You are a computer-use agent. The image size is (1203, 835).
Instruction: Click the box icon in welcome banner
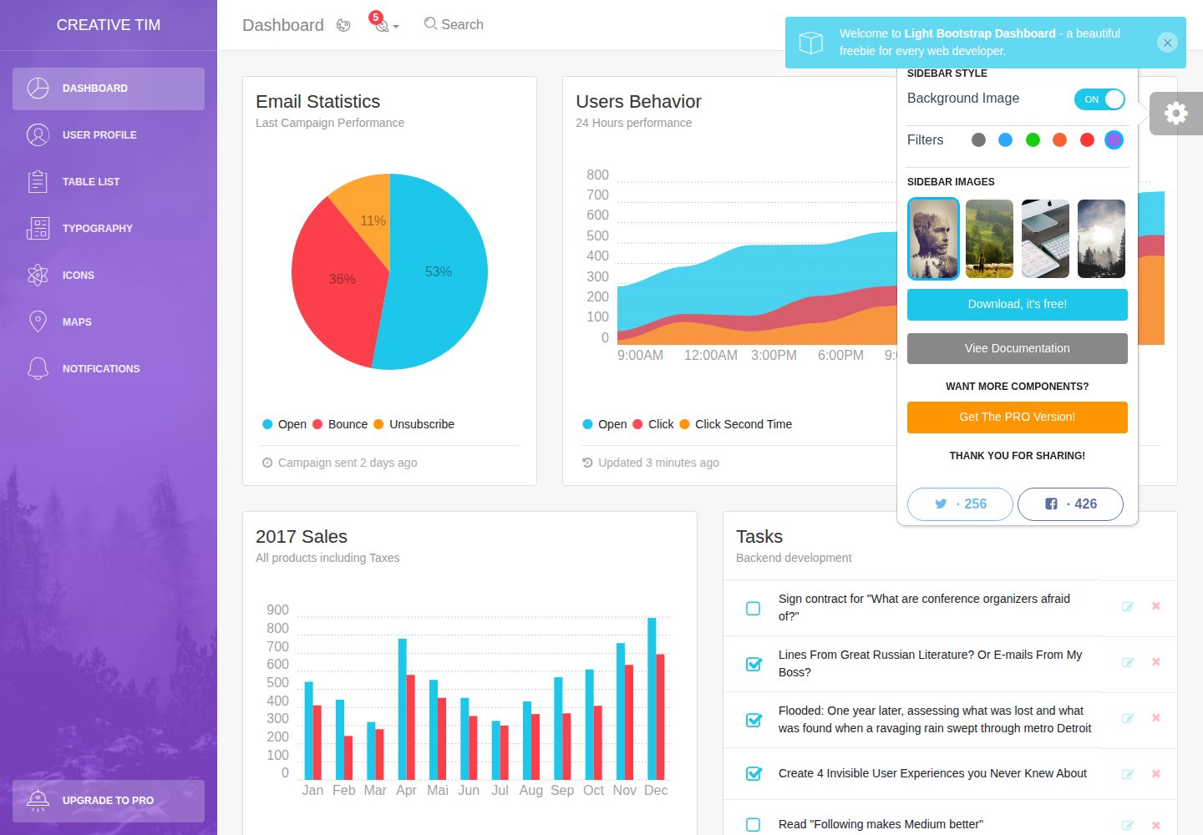[811, 43]
